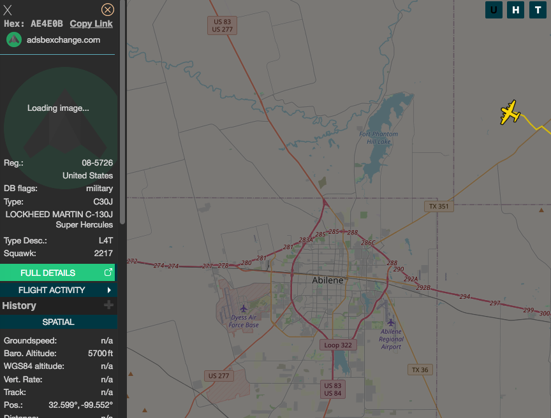551x418 pixels.
Task: Close the aircraft info panel with the white X
Action: click(8, 10)
